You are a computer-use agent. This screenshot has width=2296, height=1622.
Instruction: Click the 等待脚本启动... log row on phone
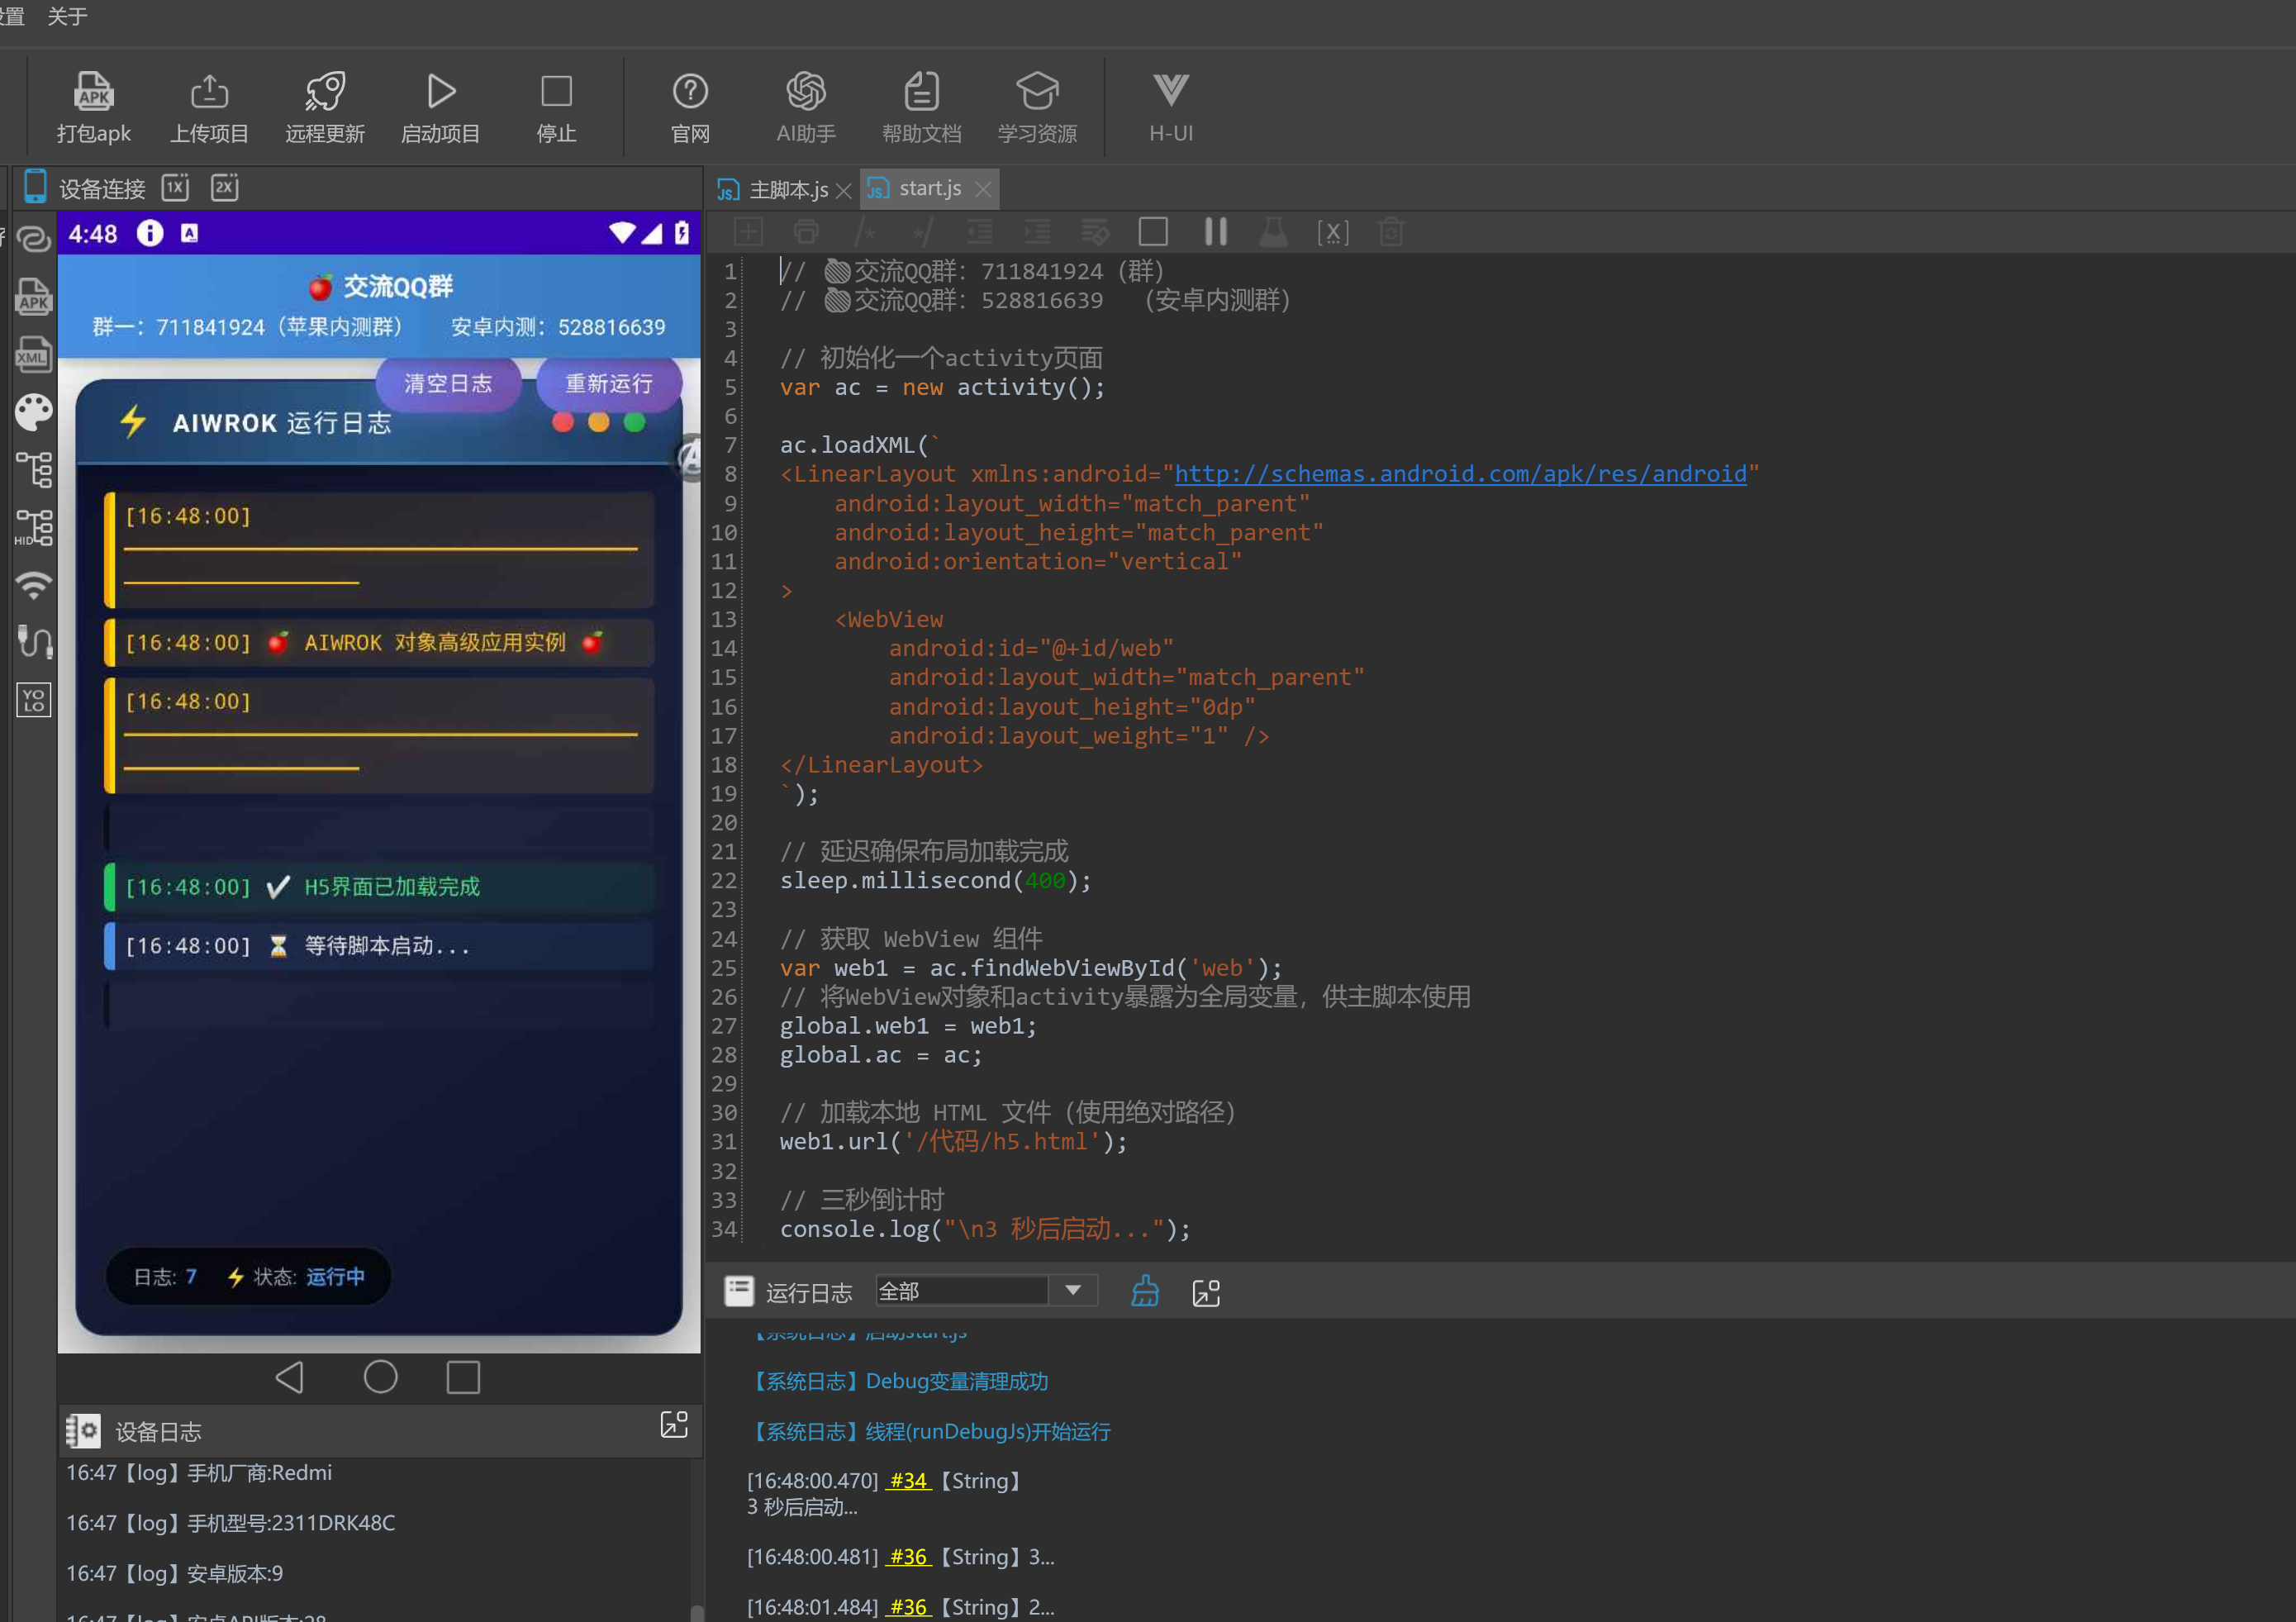(x=379, y=946)
